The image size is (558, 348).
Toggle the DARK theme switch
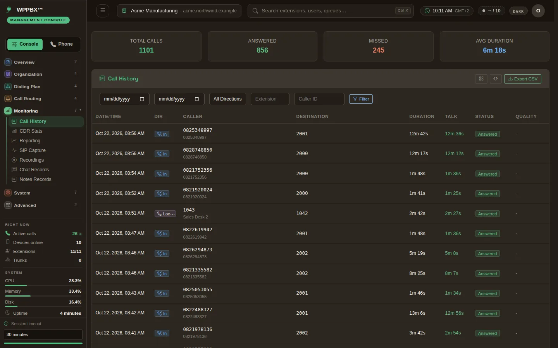click(x=518, y=11)
